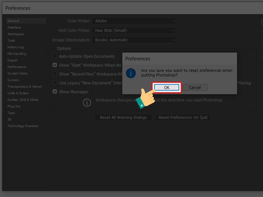Toggle Auto-Update Open Documents checkbox
The height and width of the screenshot is (197, 263).
point(55,56)
